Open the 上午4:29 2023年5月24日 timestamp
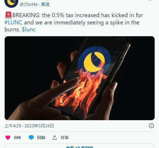 pos(29,126)
